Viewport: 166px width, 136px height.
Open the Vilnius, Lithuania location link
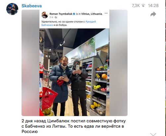point(92,14)
